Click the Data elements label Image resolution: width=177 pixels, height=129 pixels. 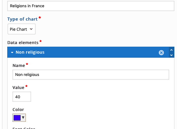23,43
